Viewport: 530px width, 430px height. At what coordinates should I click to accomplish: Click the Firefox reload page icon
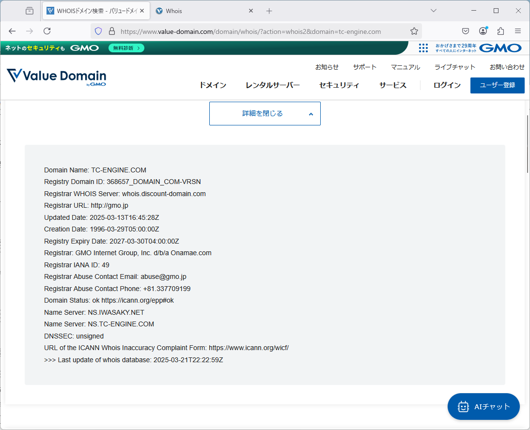click(x=47, y=31)
